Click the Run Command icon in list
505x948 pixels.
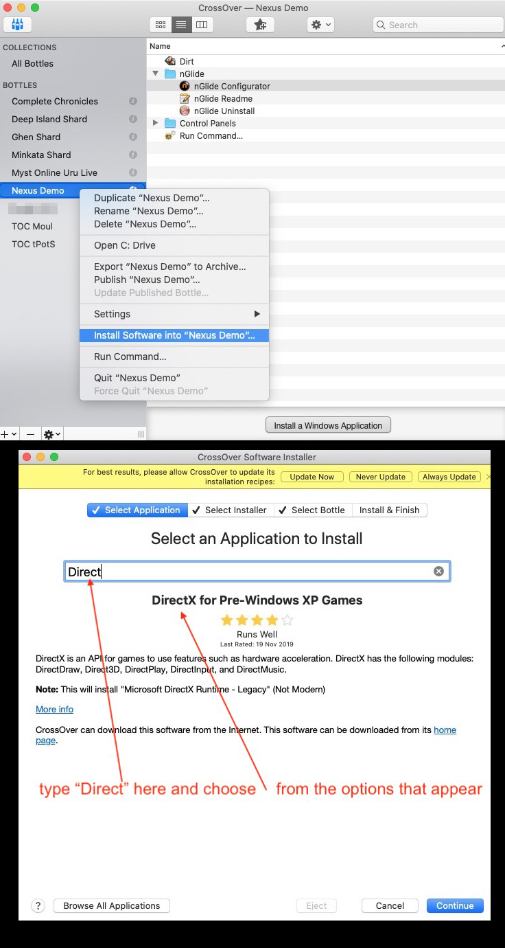(170, 135)
